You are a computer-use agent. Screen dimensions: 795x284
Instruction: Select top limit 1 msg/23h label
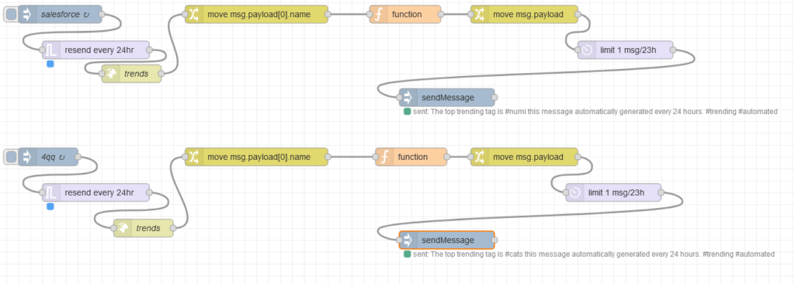(627, 50)
